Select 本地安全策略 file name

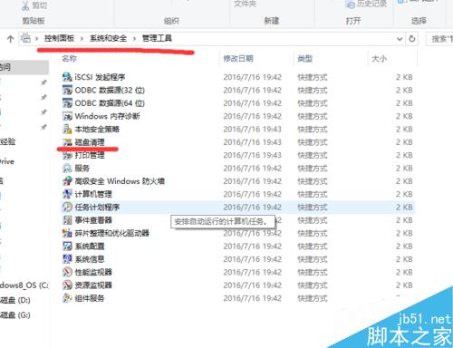click(x=97, y=129)
